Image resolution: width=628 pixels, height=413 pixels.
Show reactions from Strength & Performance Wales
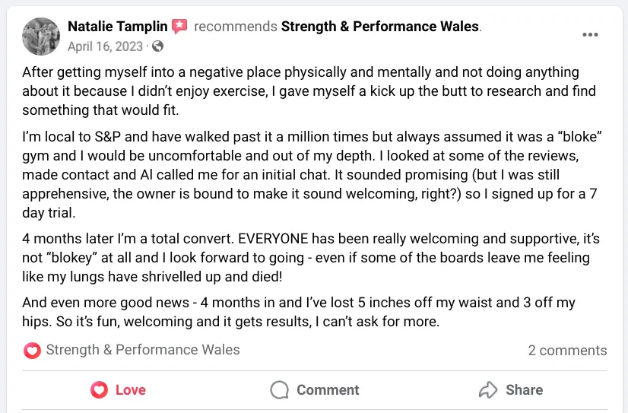pyautogui.click(x=142, y=350)
